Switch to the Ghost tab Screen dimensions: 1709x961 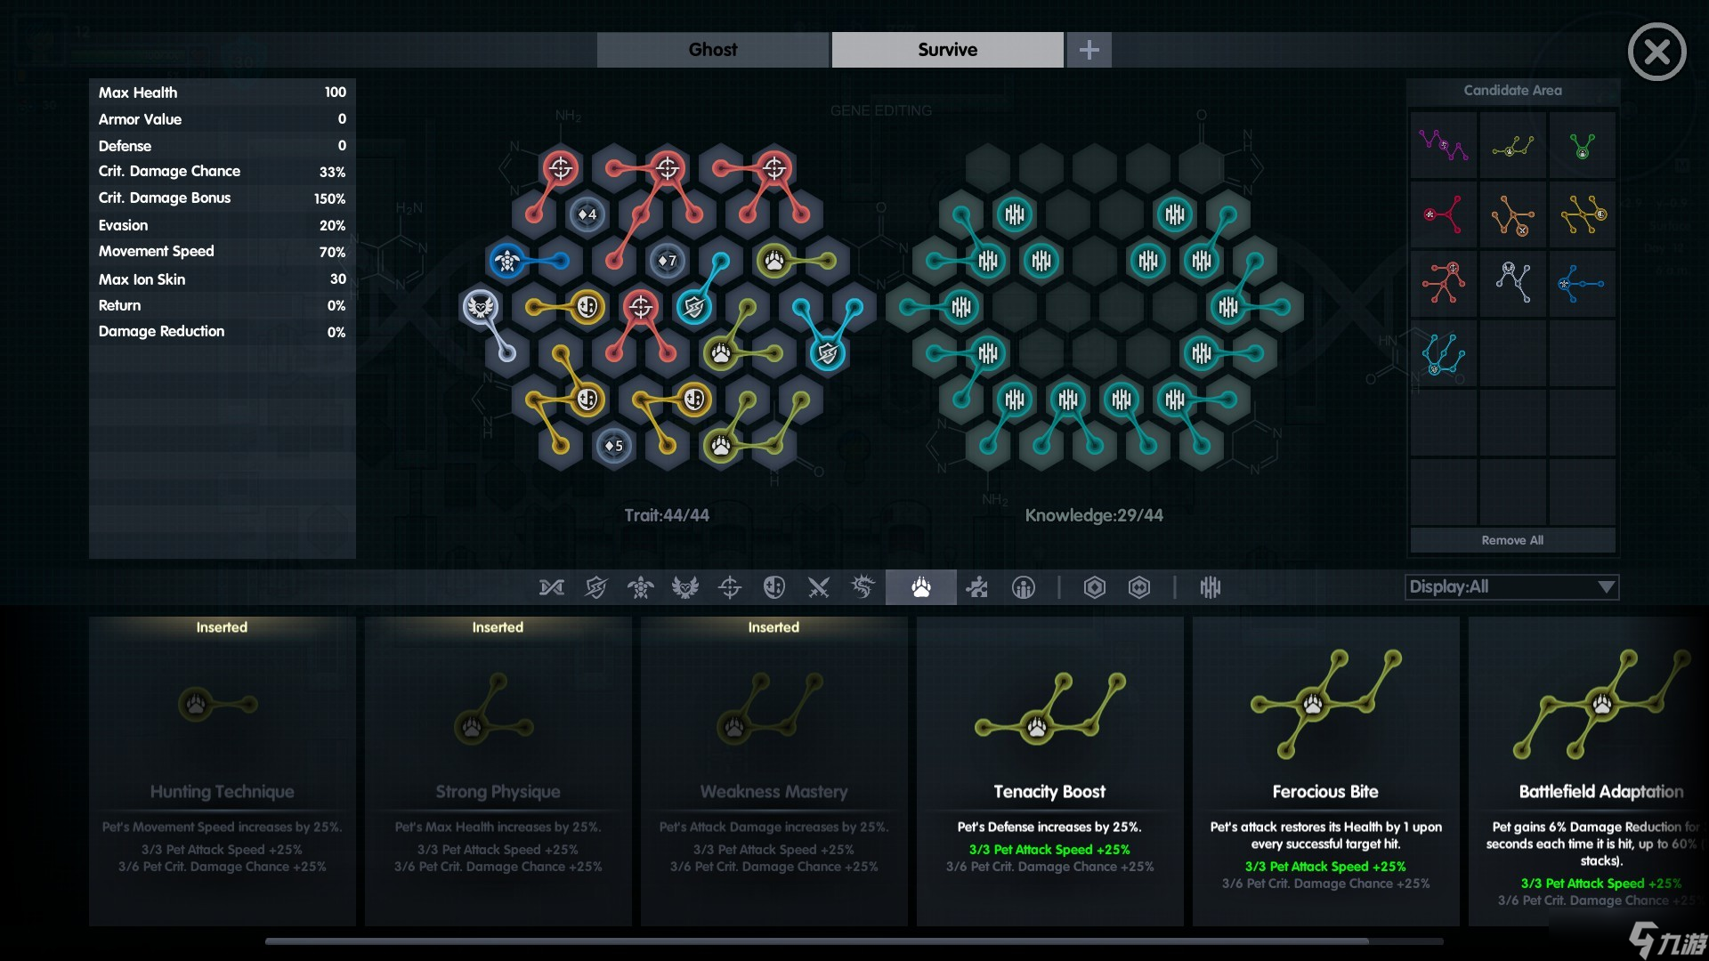(x=711, y=48)
